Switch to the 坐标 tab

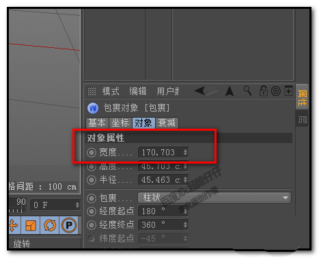(x=120, y=123)
